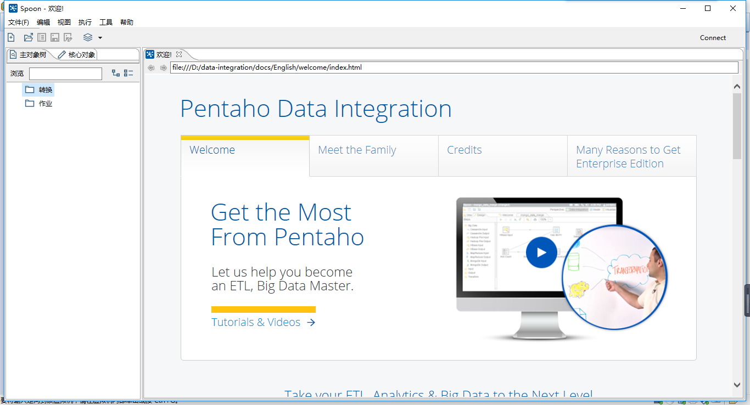Click the welcome page scroll-down arrow
750x405 pixels.
pos(737,385)
